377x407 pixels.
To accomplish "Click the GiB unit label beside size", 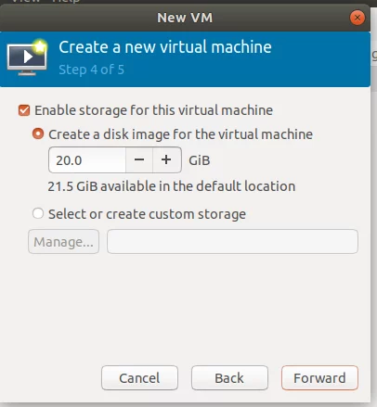I will coord(200,160).
